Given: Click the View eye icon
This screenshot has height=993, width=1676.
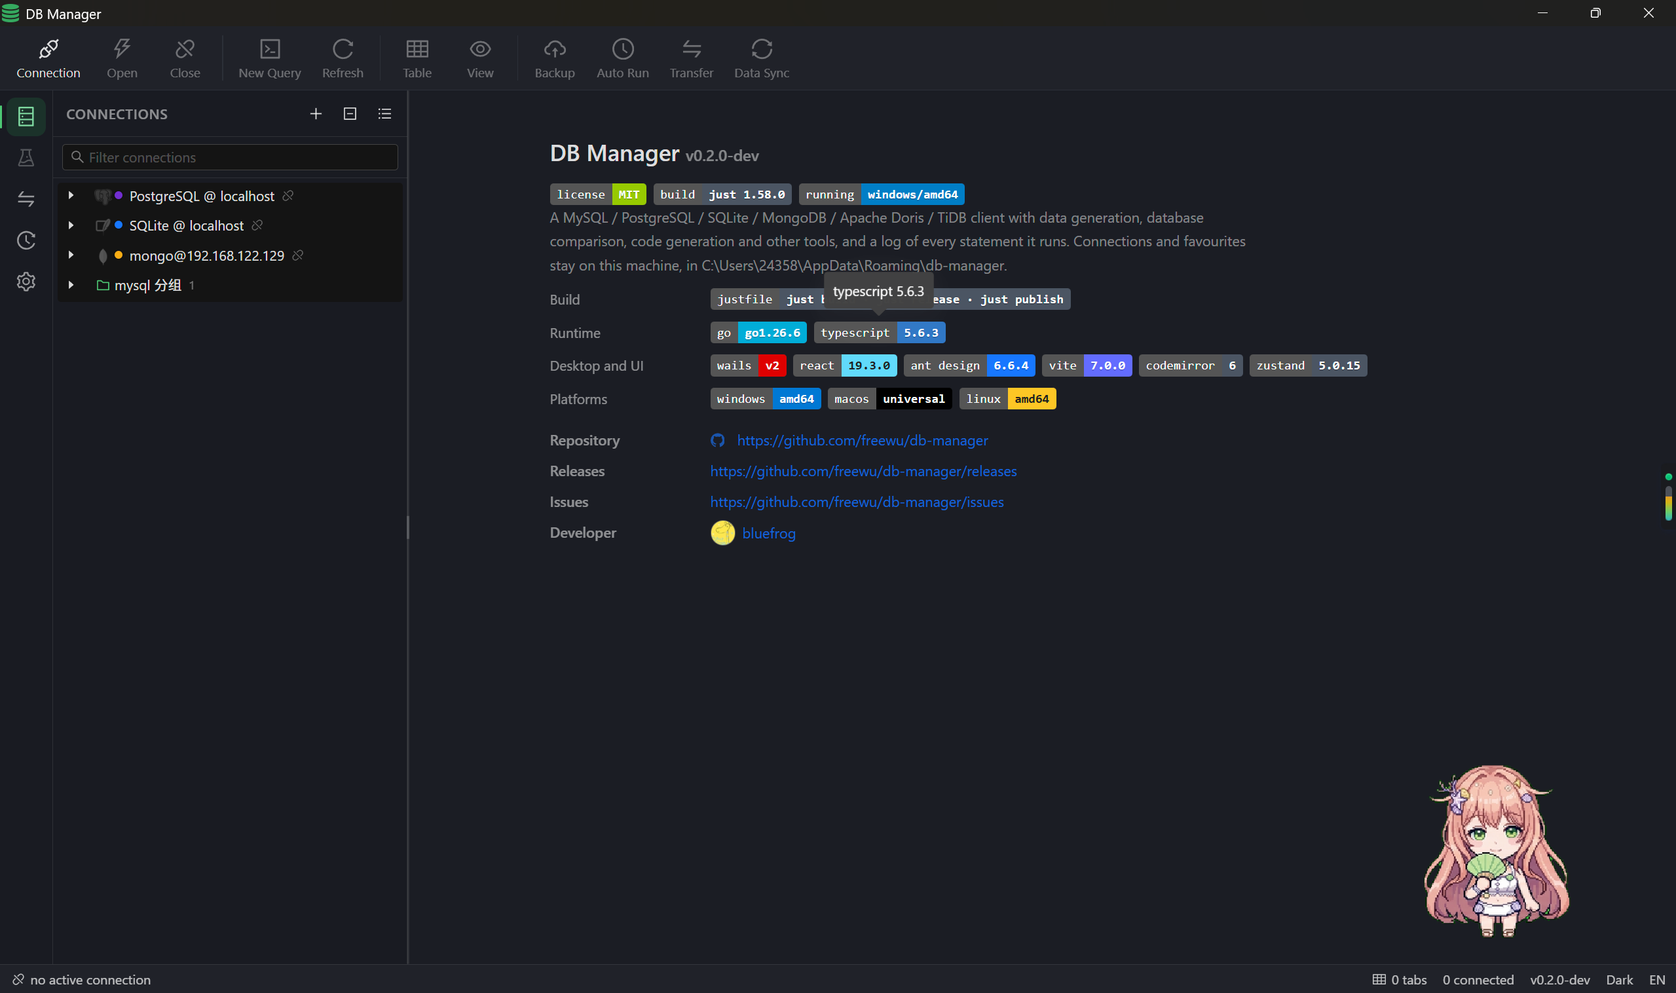Looking at the screenshot, I should click(x=479, y=58).
